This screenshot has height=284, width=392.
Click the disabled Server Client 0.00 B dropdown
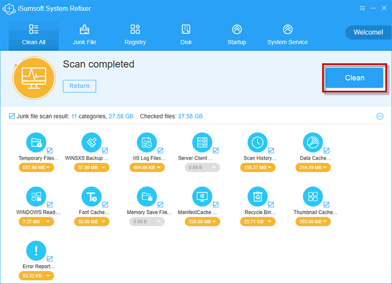click(x=202, y=167)
